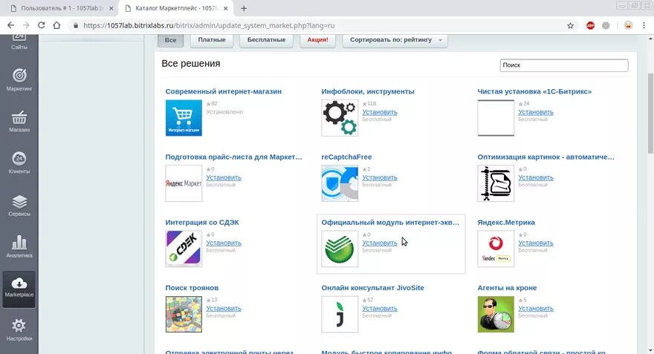This screenshot has height=354, width=654.
Task: Open the Современный интернет-магазин title link
Action: pos(223,91)
